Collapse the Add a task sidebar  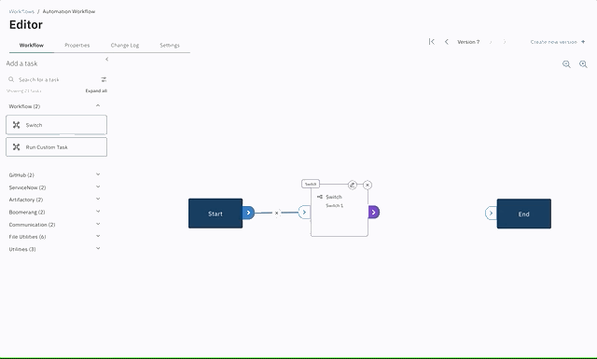coord(107,59)
